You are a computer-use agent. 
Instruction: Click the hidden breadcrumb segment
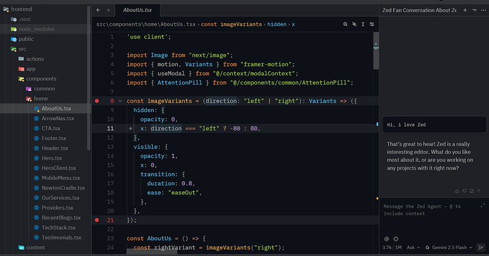point(277,24)
